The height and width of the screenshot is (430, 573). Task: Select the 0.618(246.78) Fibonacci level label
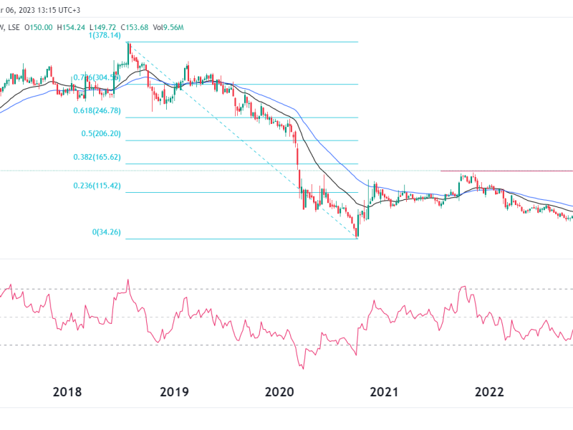coord(102,111)
